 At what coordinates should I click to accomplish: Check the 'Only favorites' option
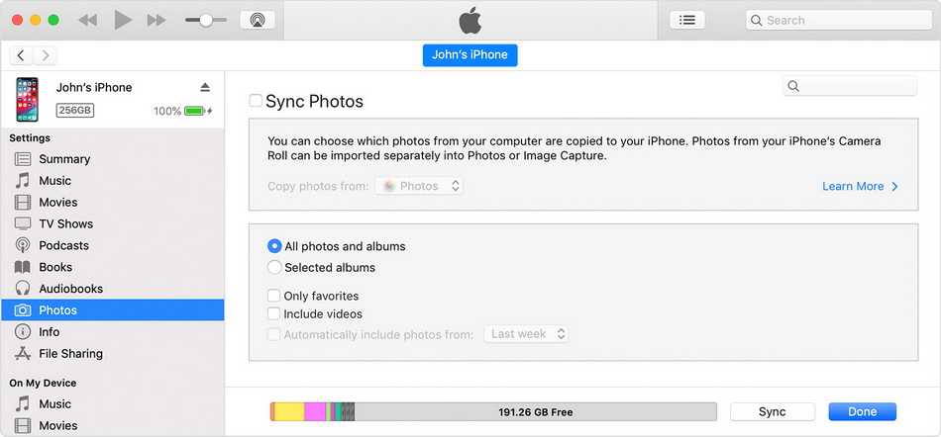[x=274, y=296]
